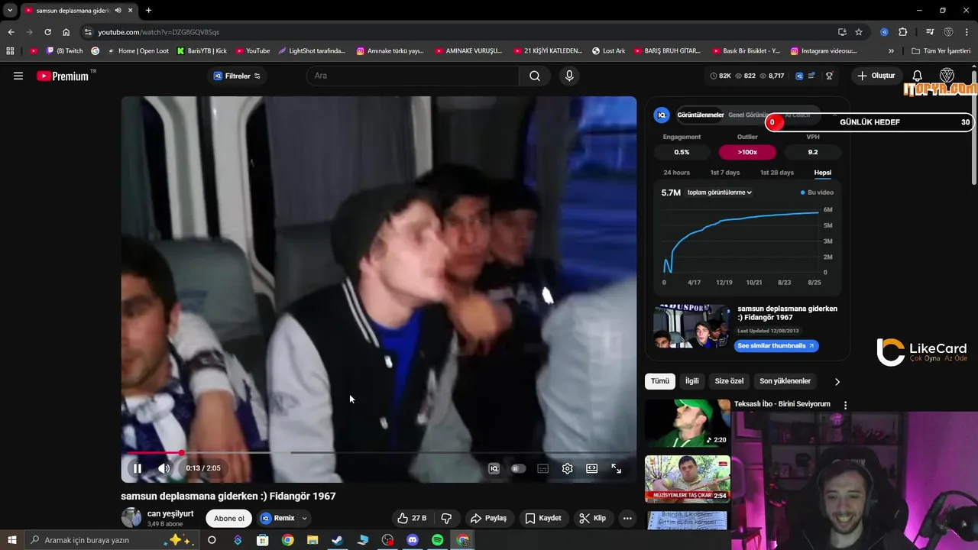Like the video (27 B)
Screen dimensions: 978x550
point(412,518)
